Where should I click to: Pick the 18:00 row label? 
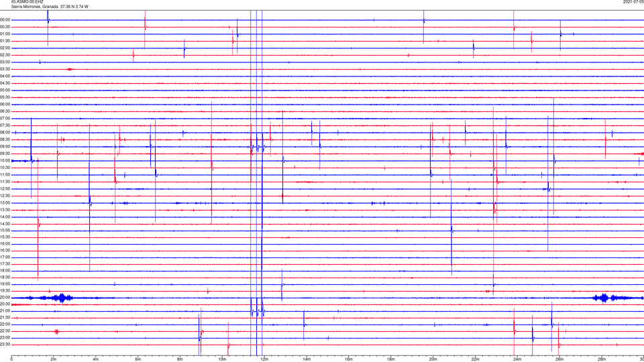5,270
